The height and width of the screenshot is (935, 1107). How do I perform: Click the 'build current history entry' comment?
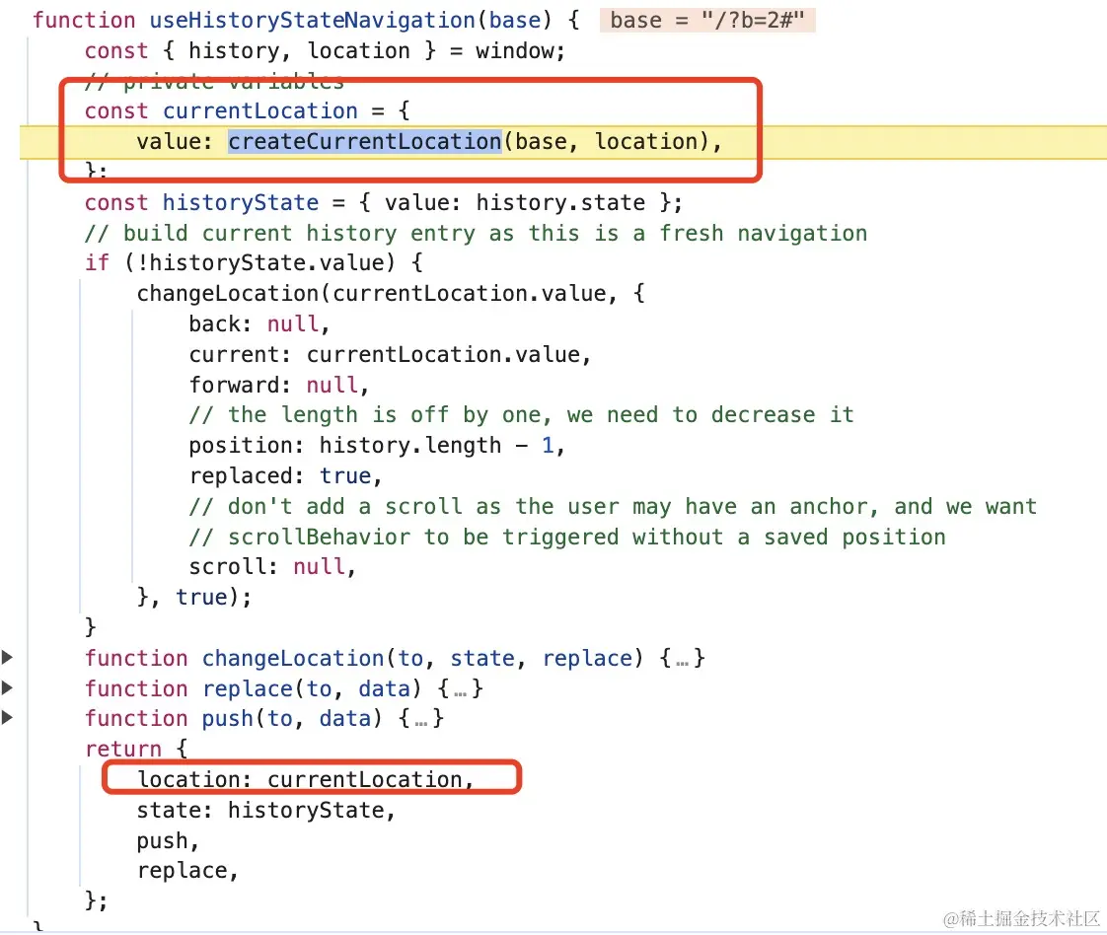click(476, 234)
